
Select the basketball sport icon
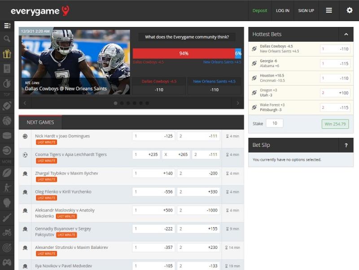click(x=7, y=120)
